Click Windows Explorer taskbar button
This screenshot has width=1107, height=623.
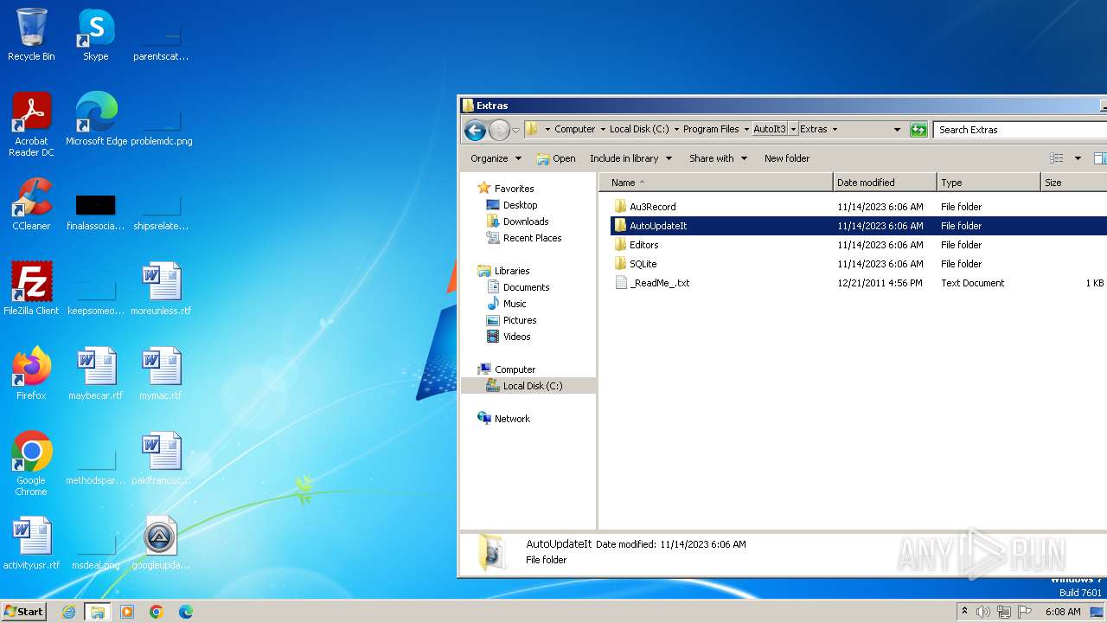pos(97,612)
